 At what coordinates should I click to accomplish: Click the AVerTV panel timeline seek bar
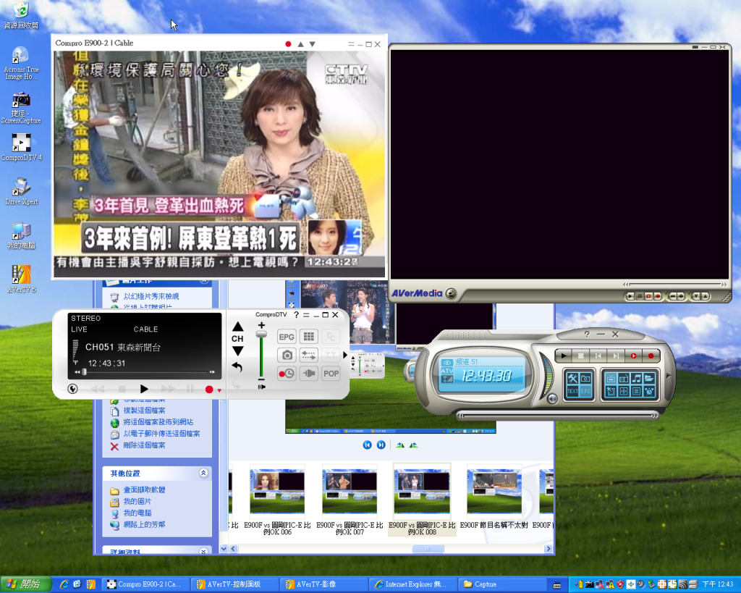point(558,416)
